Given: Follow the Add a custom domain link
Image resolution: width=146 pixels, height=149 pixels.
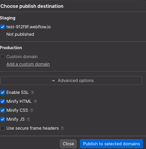Looking at the screenshot, I should click(28, 64).
